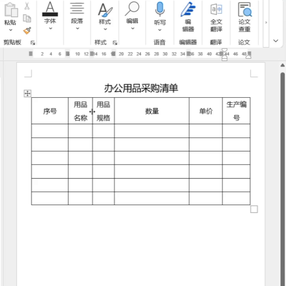Open the Editor (编辑器) pen icon
Image resolution: width=286 pixels, height=286 pixels.
coord(188,10)
